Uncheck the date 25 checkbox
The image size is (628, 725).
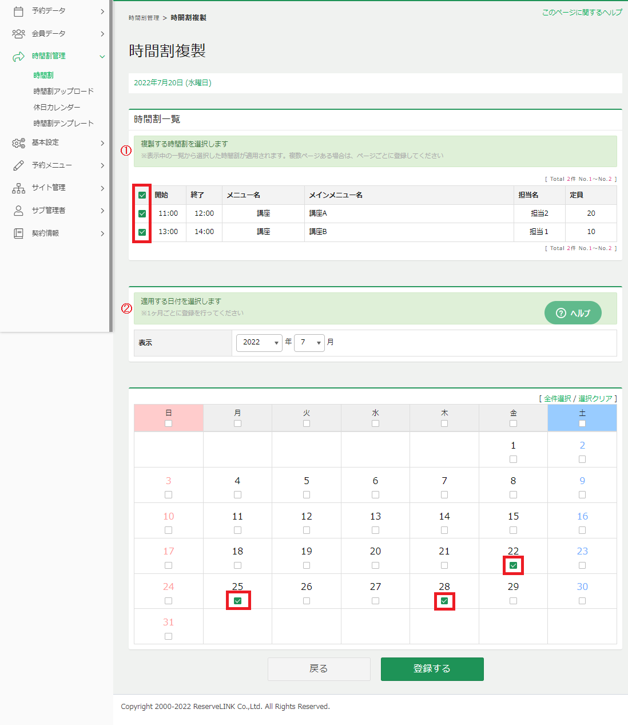click(x=237, y=601)
